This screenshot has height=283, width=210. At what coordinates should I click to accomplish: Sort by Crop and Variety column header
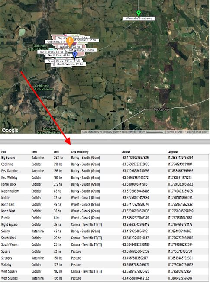pos(80,152)
